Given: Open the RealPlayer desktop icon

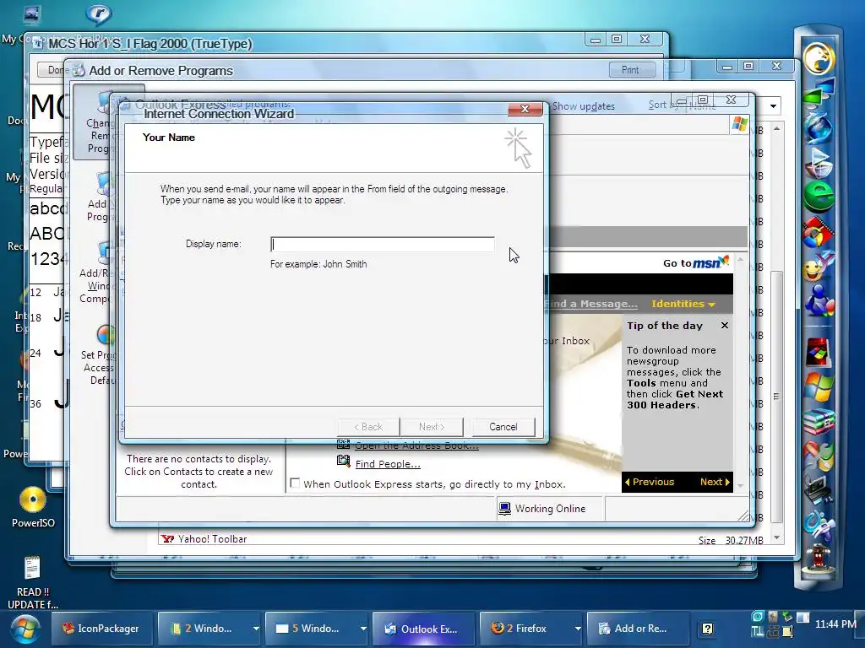Looking at the screenshot, I should click(99, 15).
